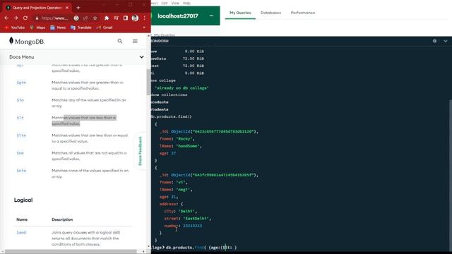Open localhost:27017 connection options menu

tap(211, 16)
